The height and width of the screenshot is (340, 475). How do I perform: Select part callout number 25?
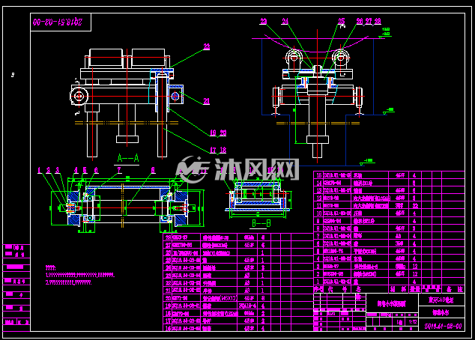pos(342,21)
